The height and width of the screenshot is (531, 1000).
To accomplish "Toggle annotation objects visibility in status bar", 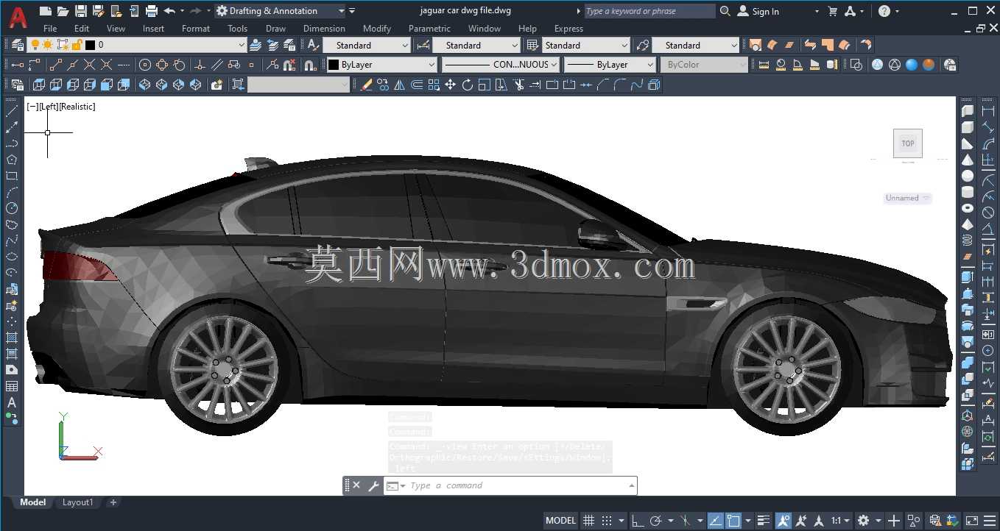I will pyautogui.click(x=784, y=521).
